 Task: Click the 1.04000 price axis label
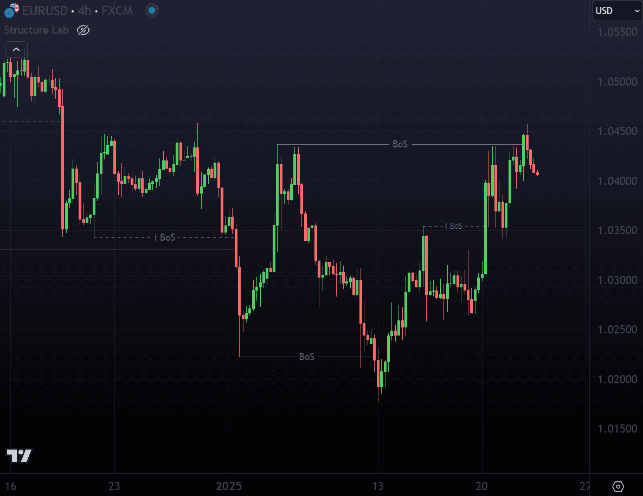617,181
